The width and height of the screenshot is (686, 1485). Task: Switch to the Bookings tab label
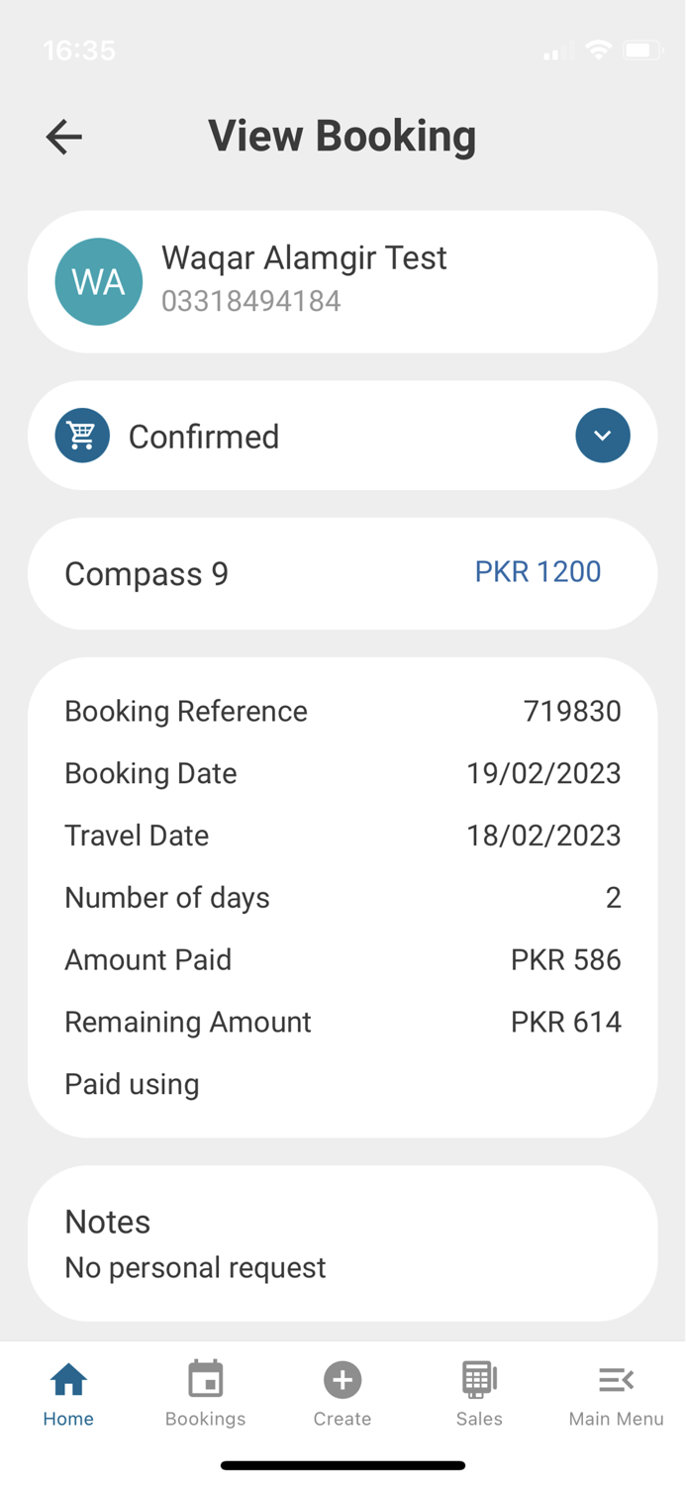click(x=205, y=1419)
